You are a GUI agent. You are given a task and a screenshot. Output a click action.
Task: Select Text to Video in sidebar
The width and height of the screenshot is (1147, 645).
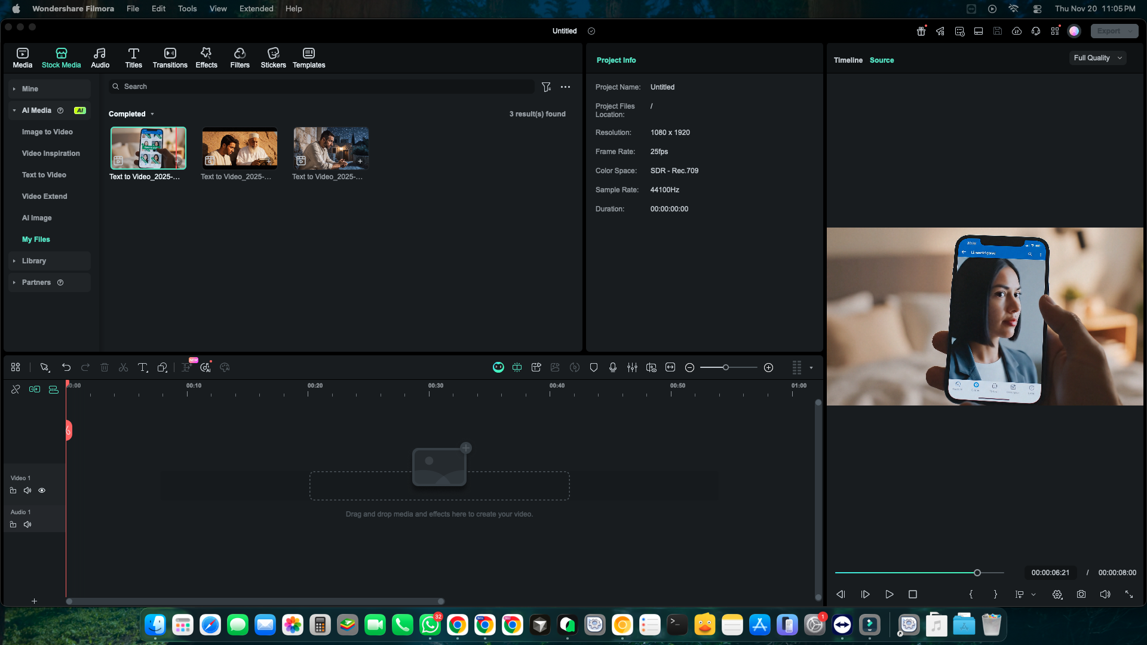pos(44,175)
